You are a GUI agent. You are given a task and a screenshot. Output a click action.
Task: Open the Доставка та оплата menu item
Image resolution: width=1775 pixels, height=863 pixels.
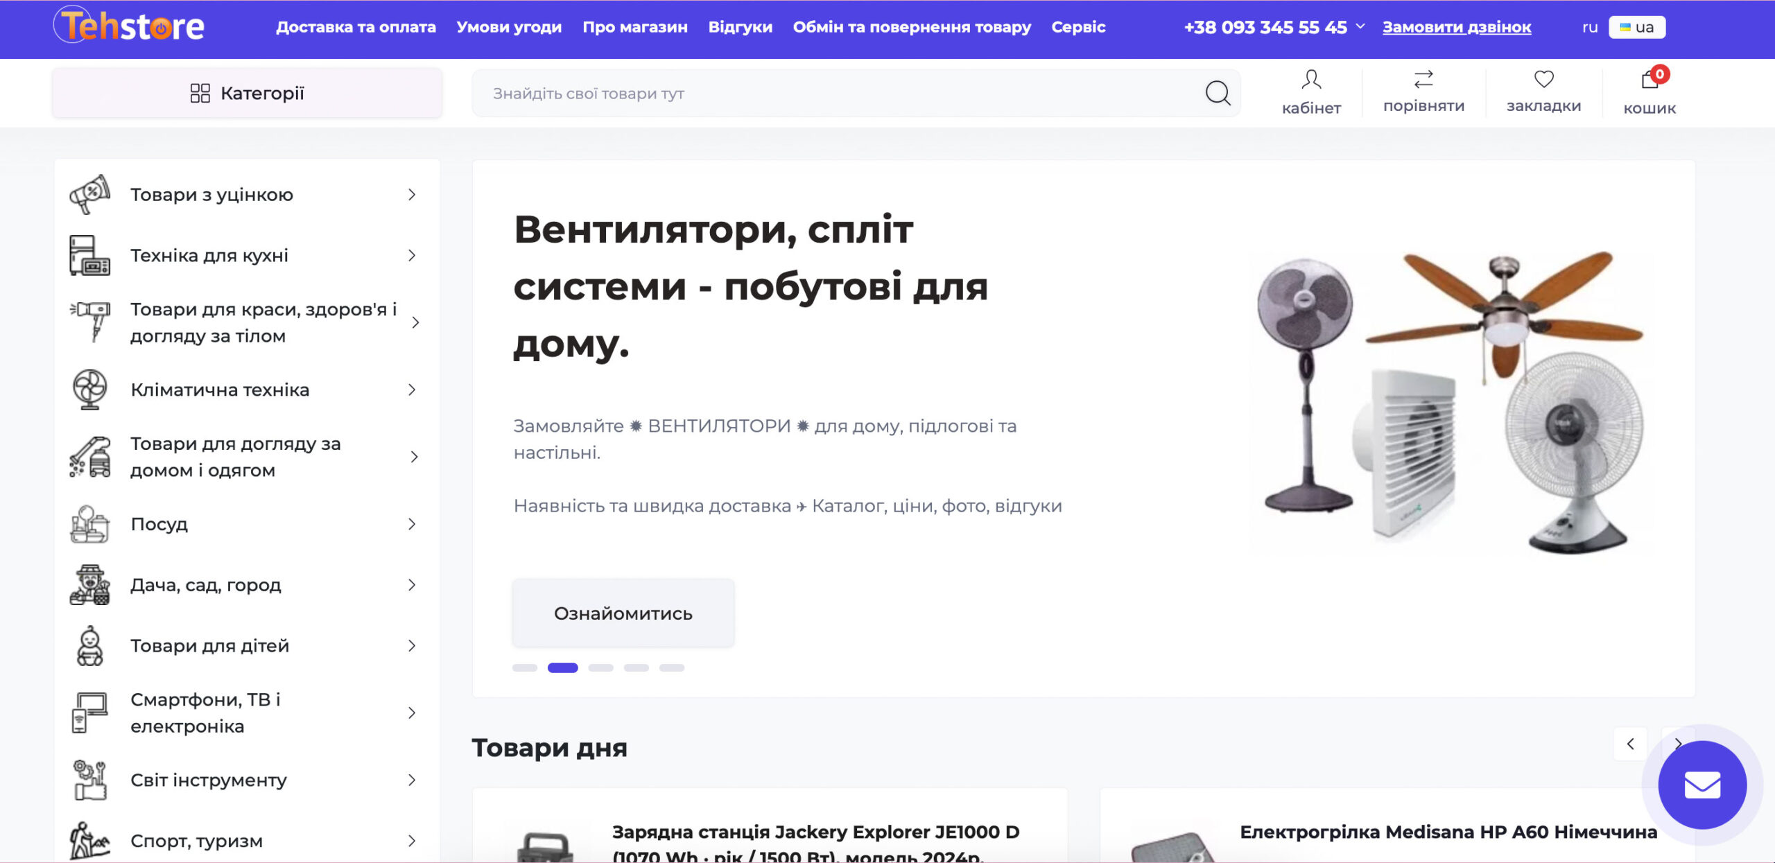point(356,27)
